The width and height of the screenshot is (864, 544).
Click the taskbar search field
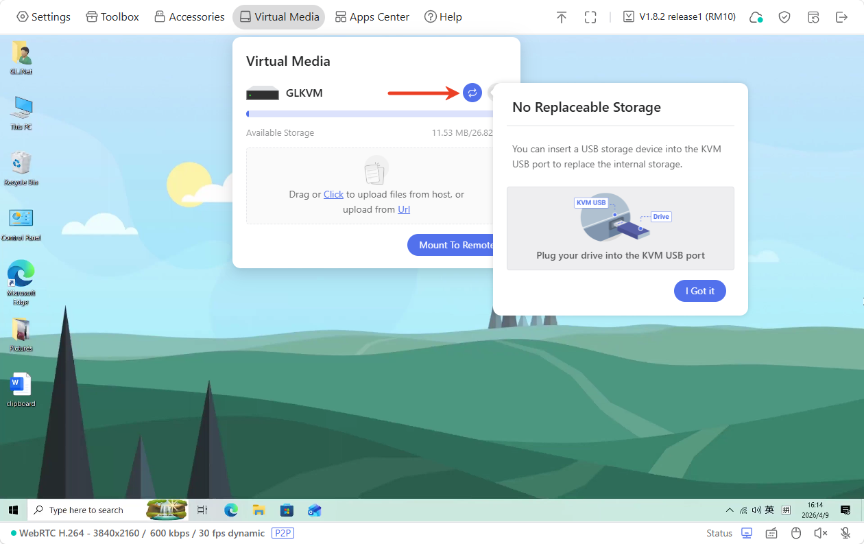(89, 510)
